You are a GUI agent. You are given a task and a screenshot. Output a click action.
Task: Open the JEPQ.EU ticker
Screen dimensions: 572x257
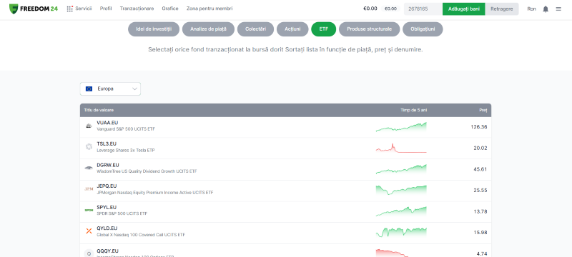click(x=107, y=186)
